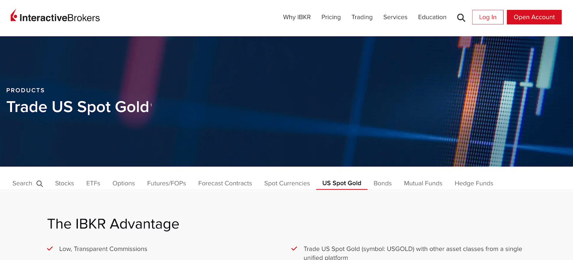Open the Mutual Funds tab
Image resolution: width=573 pixels, height=260 pixels.
[x=423, y=183]
